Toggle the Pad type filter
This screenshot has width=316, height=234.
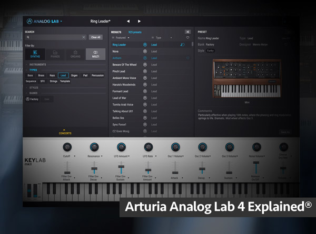pyautogui.click(x=85, y=76)
